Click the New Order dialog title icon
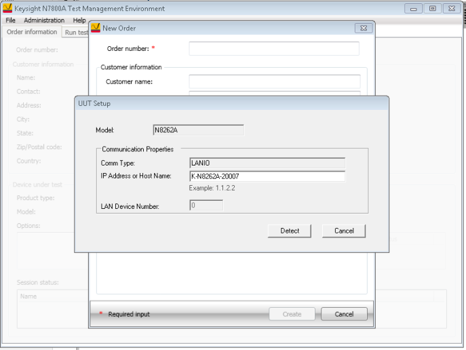Viewport: 466px width, 350px height. click(96, 28)
